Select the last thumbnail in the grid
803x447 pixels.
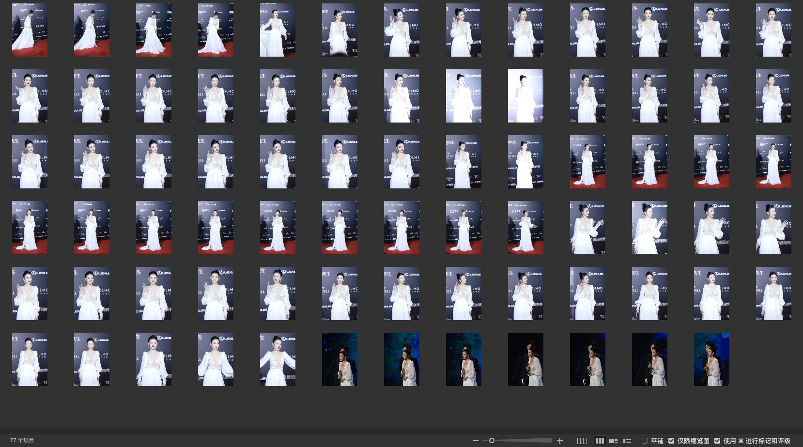click(x=711, y=359)
